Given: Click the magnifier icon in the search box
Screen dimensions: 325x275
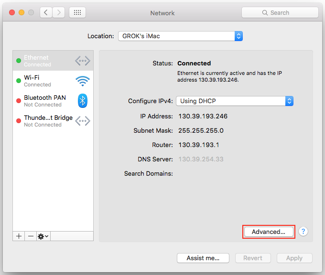Looking at the screenshot, I should click(x=265, y=12).
